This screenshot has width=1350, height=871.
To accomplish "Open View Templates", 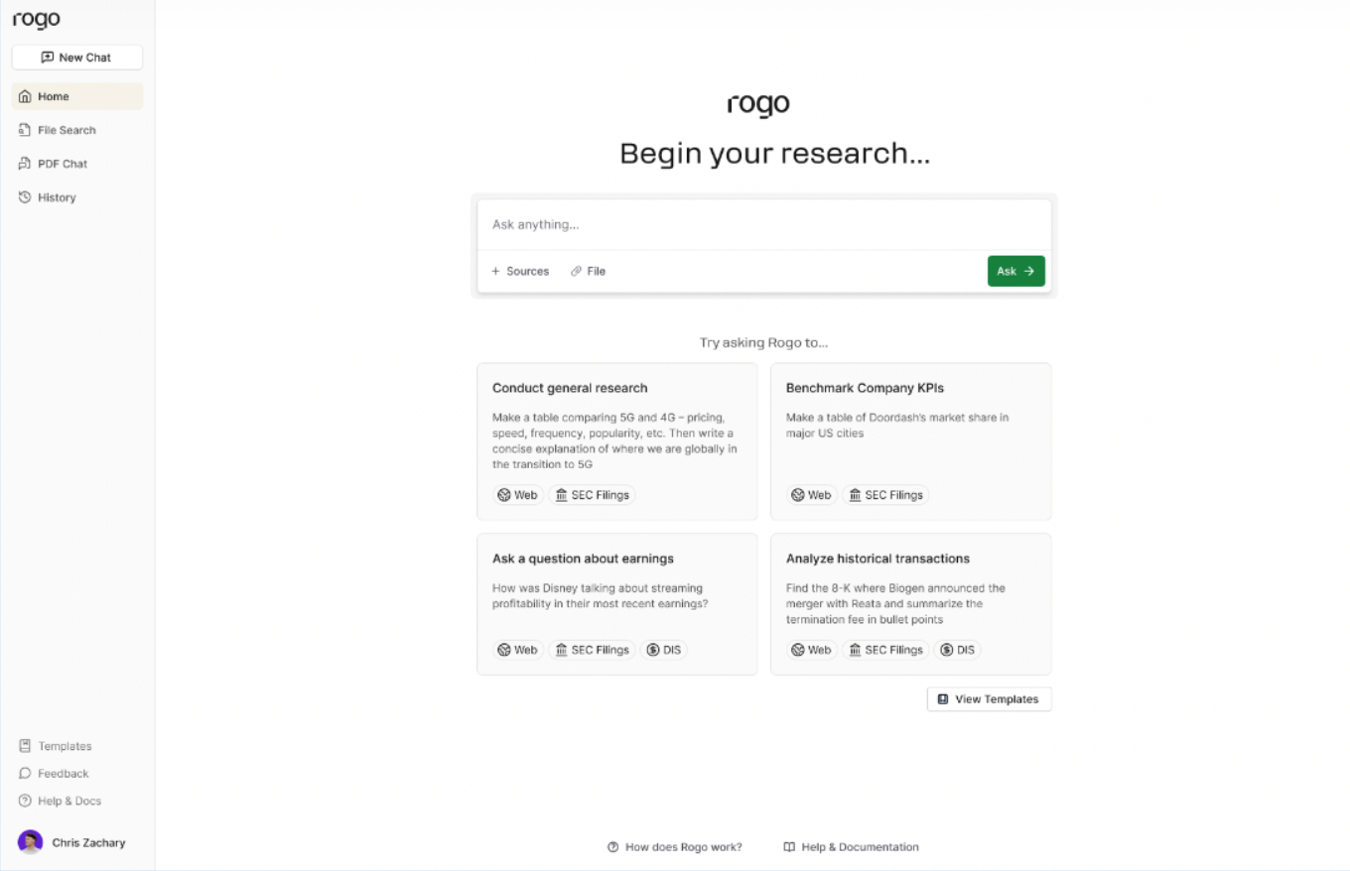I will pyautogui.click(x=988, y=699).
